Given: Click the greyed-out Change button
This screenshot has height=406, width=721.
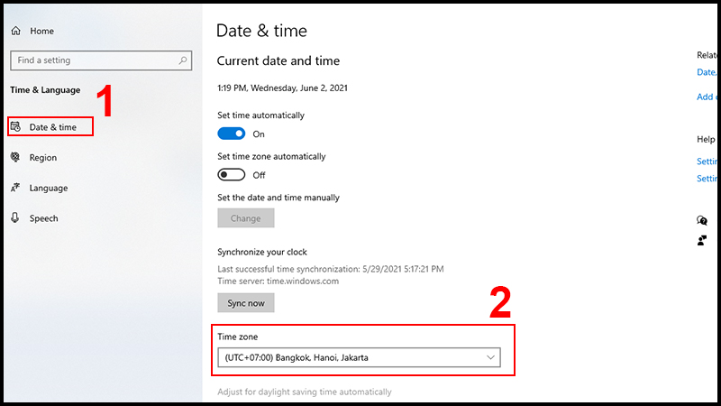Looking at the screenshot, I should (x=245, y=218).
